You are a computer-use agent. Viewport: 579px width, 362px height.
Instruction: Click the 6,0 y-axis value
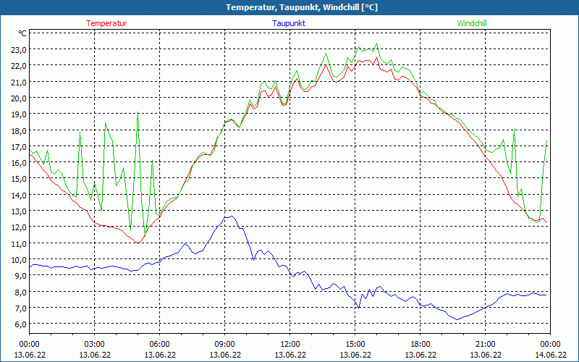[x=20, y=324]
